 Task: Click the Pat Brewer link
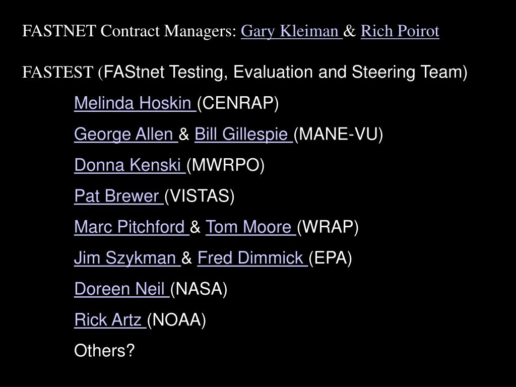tap(119, 196)
